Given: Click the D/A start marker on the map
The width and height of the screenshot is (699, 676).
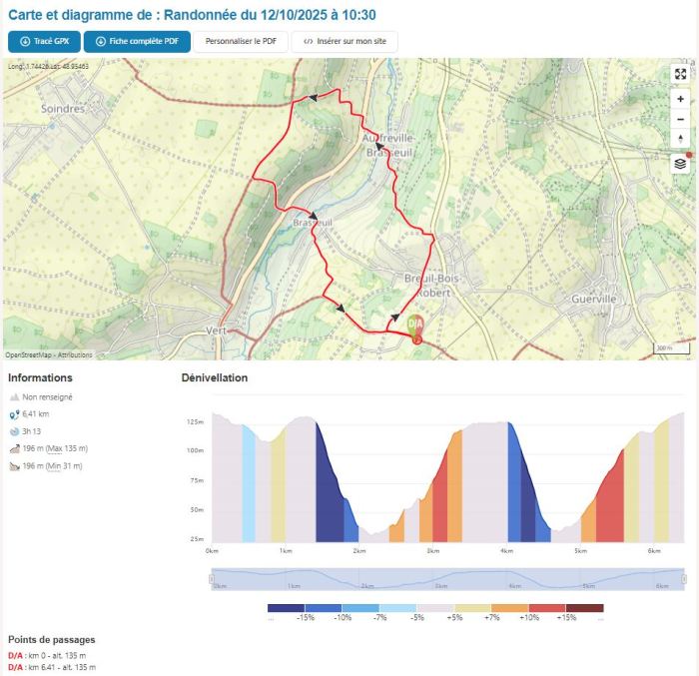Looking at the screenshot, I should (415, 327).
